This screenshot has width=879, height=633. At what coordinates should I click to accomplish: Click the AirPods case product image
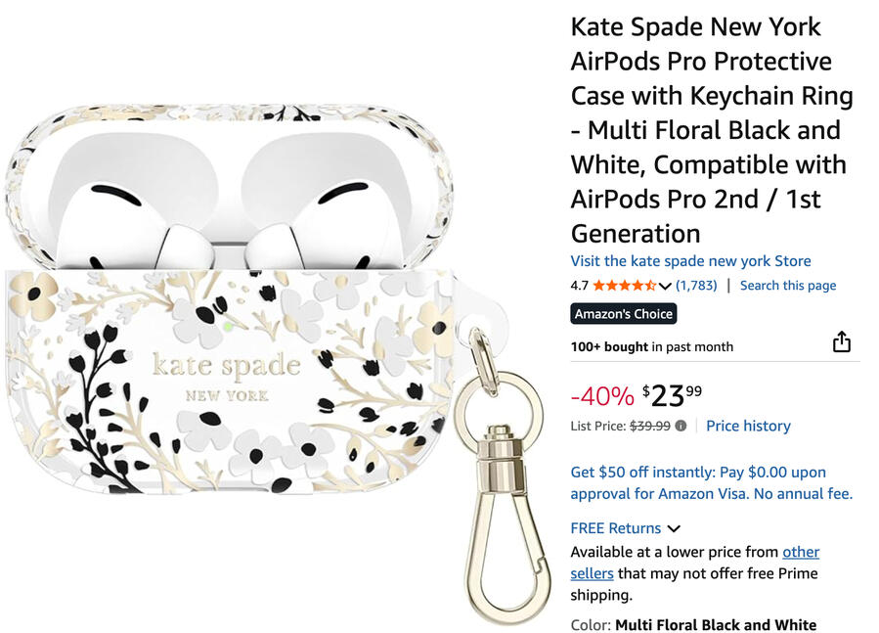pyautogui.click(x=230, y=299)
